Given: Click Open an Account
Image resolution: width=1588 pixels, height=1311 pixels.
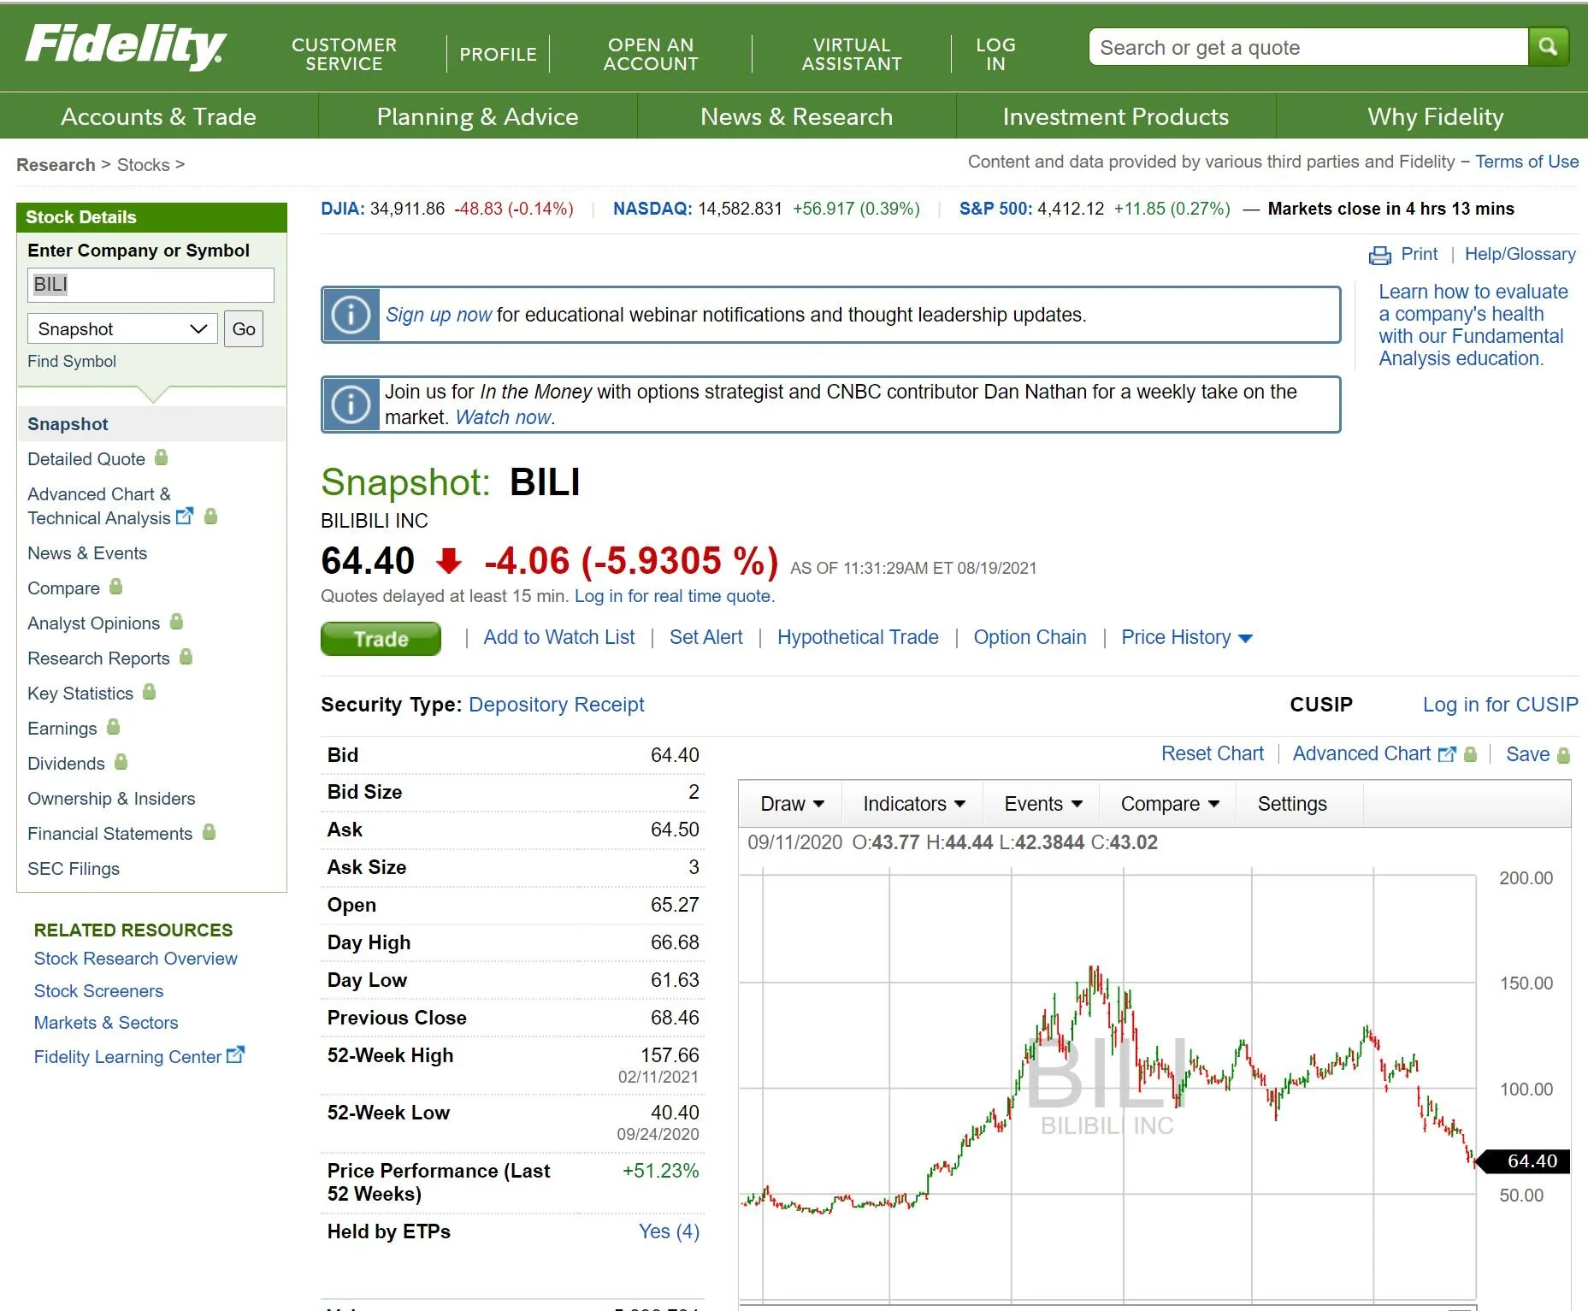Looking at the screenshot, I should click(x=651, y=54).
